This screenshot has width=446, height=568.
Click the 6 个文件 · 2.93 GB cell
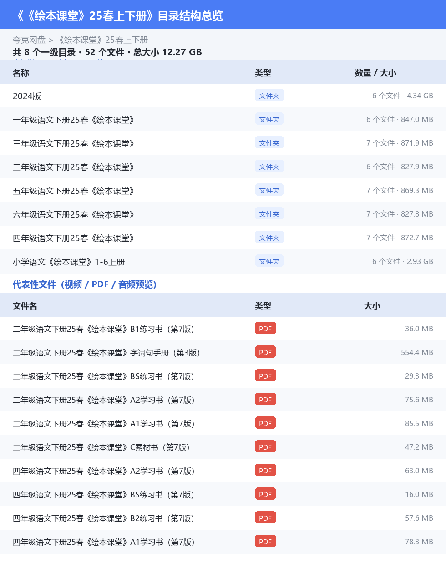(x=402, y=261)
